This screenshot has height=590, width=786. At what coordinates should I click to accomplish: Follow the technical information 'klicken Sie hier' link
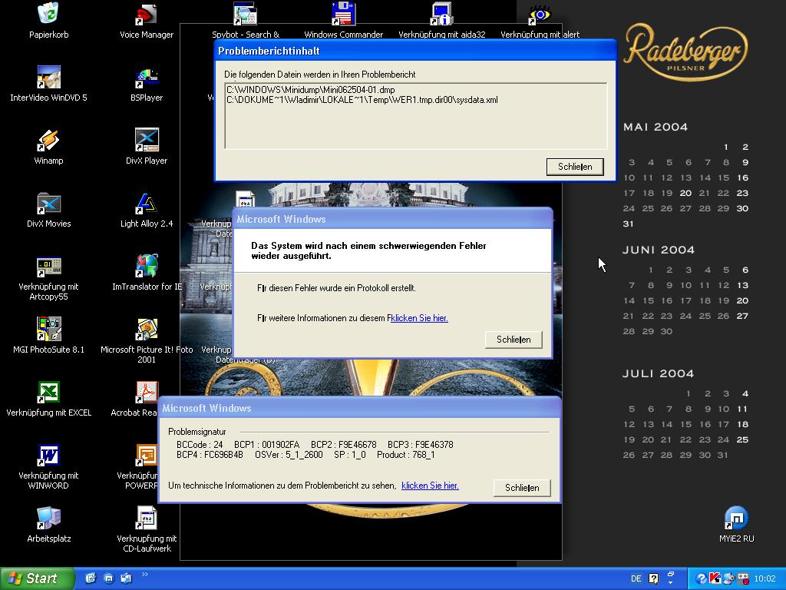430,486
